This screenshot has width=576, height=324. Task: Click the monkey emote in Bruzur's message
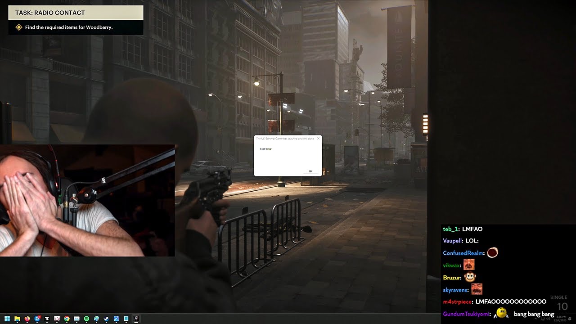tap(471, 277)
